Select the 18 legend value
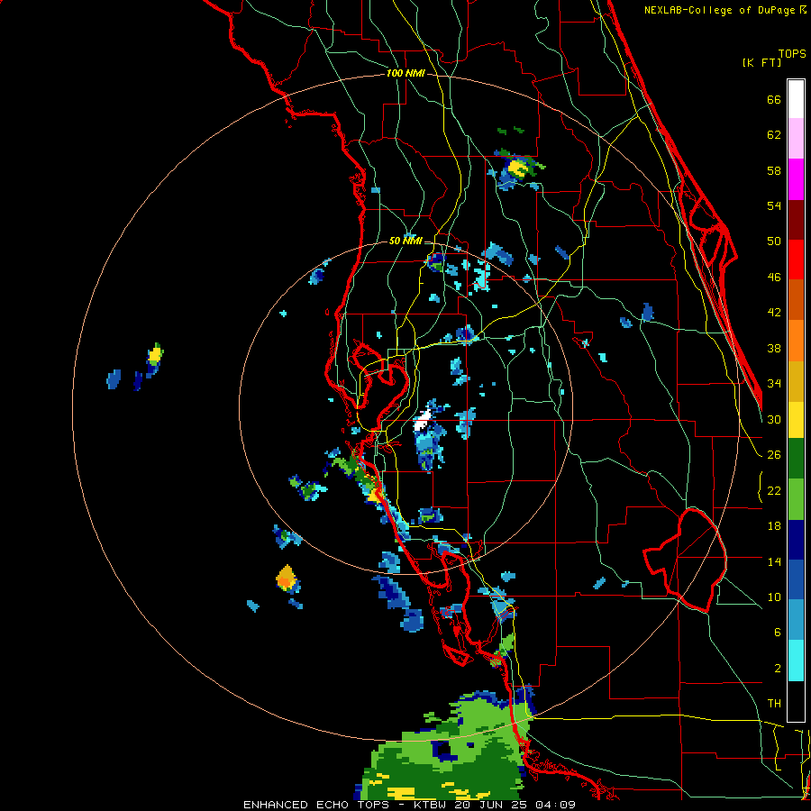Image resolution: width=811 pixels, height=811 pixels. click(774, 525)
